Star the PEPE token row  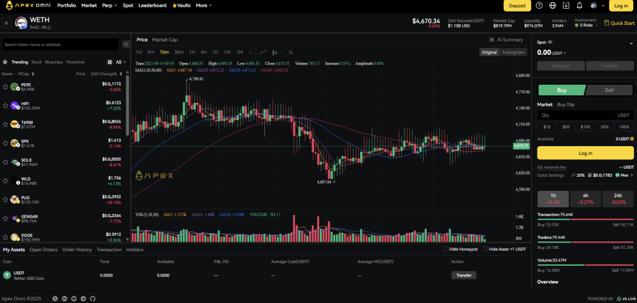5,86
